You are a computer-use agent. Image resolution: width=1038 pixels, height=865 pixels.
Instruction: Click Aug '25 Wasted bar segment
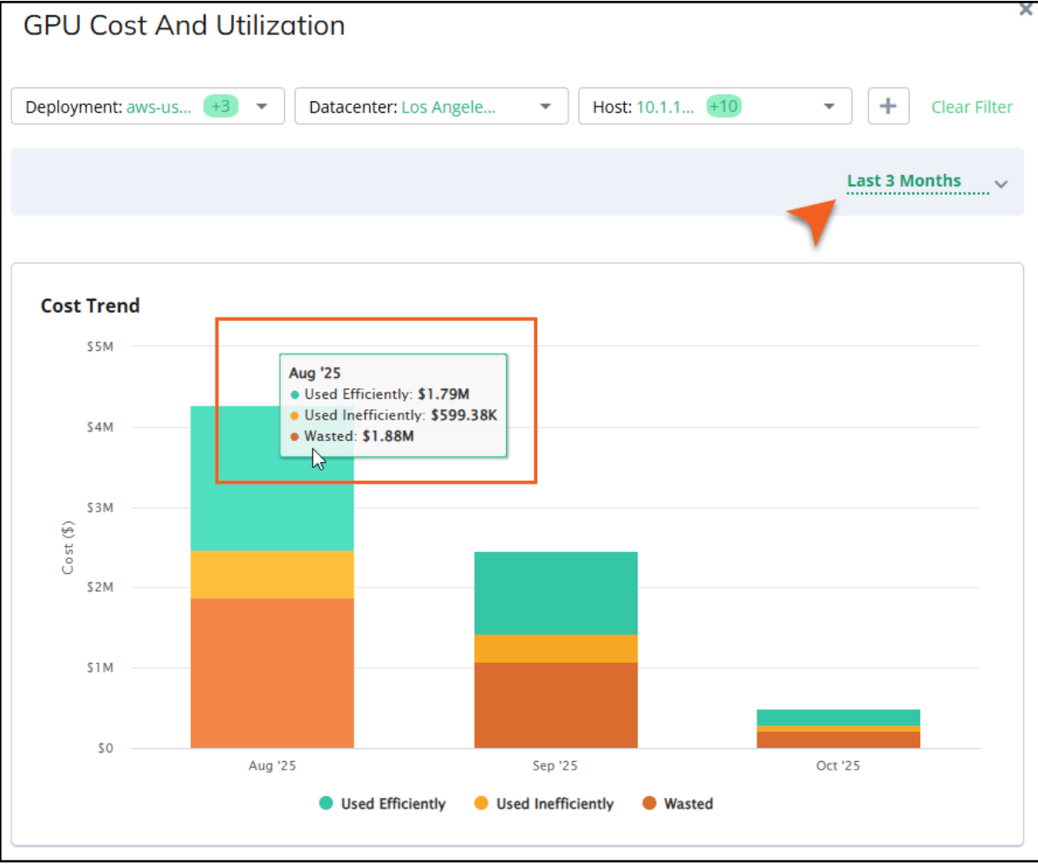272,673
